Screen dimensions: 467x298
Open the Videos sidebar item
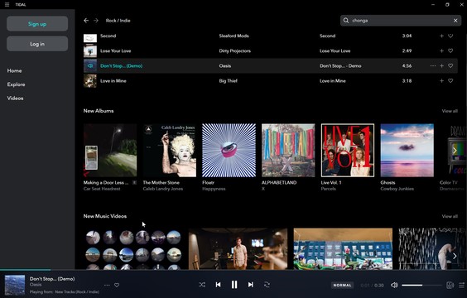click(x=15, y=99)
